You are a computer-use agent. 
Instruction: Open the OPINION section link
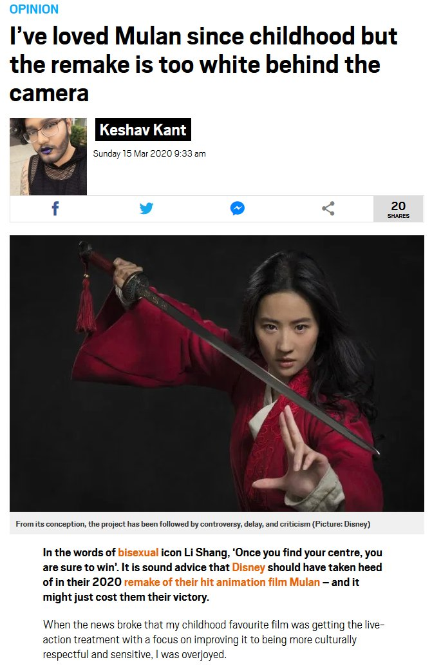pos(33,9)
